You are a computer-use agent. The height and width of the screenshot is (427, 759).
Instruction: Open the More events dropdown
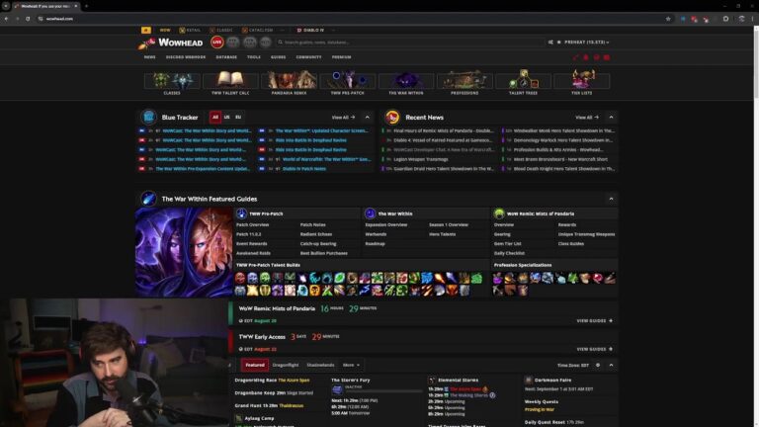tap(351, 365)
